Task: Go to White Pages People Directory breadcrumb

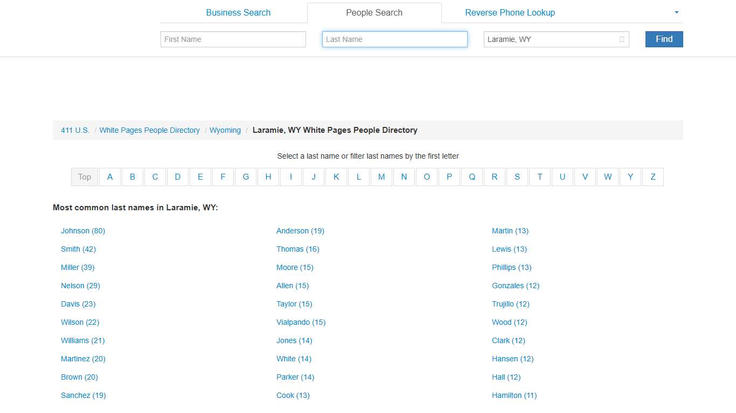Action: (x=149, y=130)
